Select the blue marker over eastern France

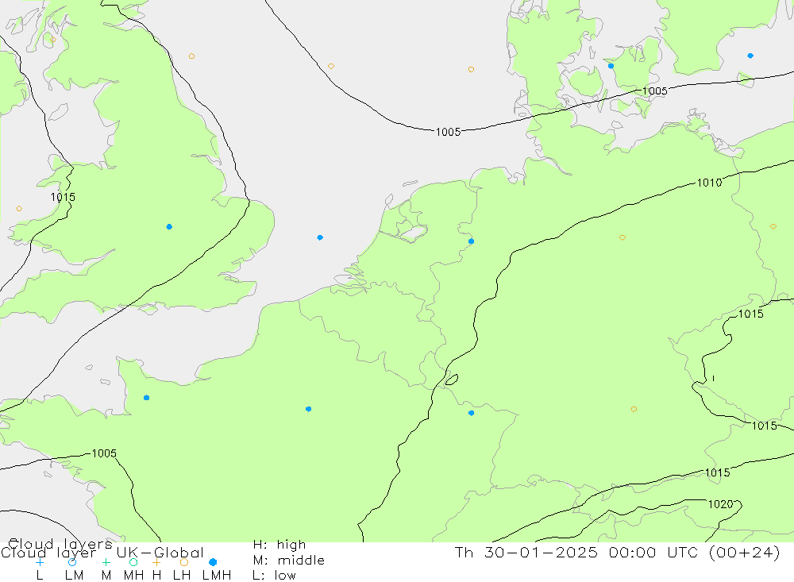click(x=472, y=414)
